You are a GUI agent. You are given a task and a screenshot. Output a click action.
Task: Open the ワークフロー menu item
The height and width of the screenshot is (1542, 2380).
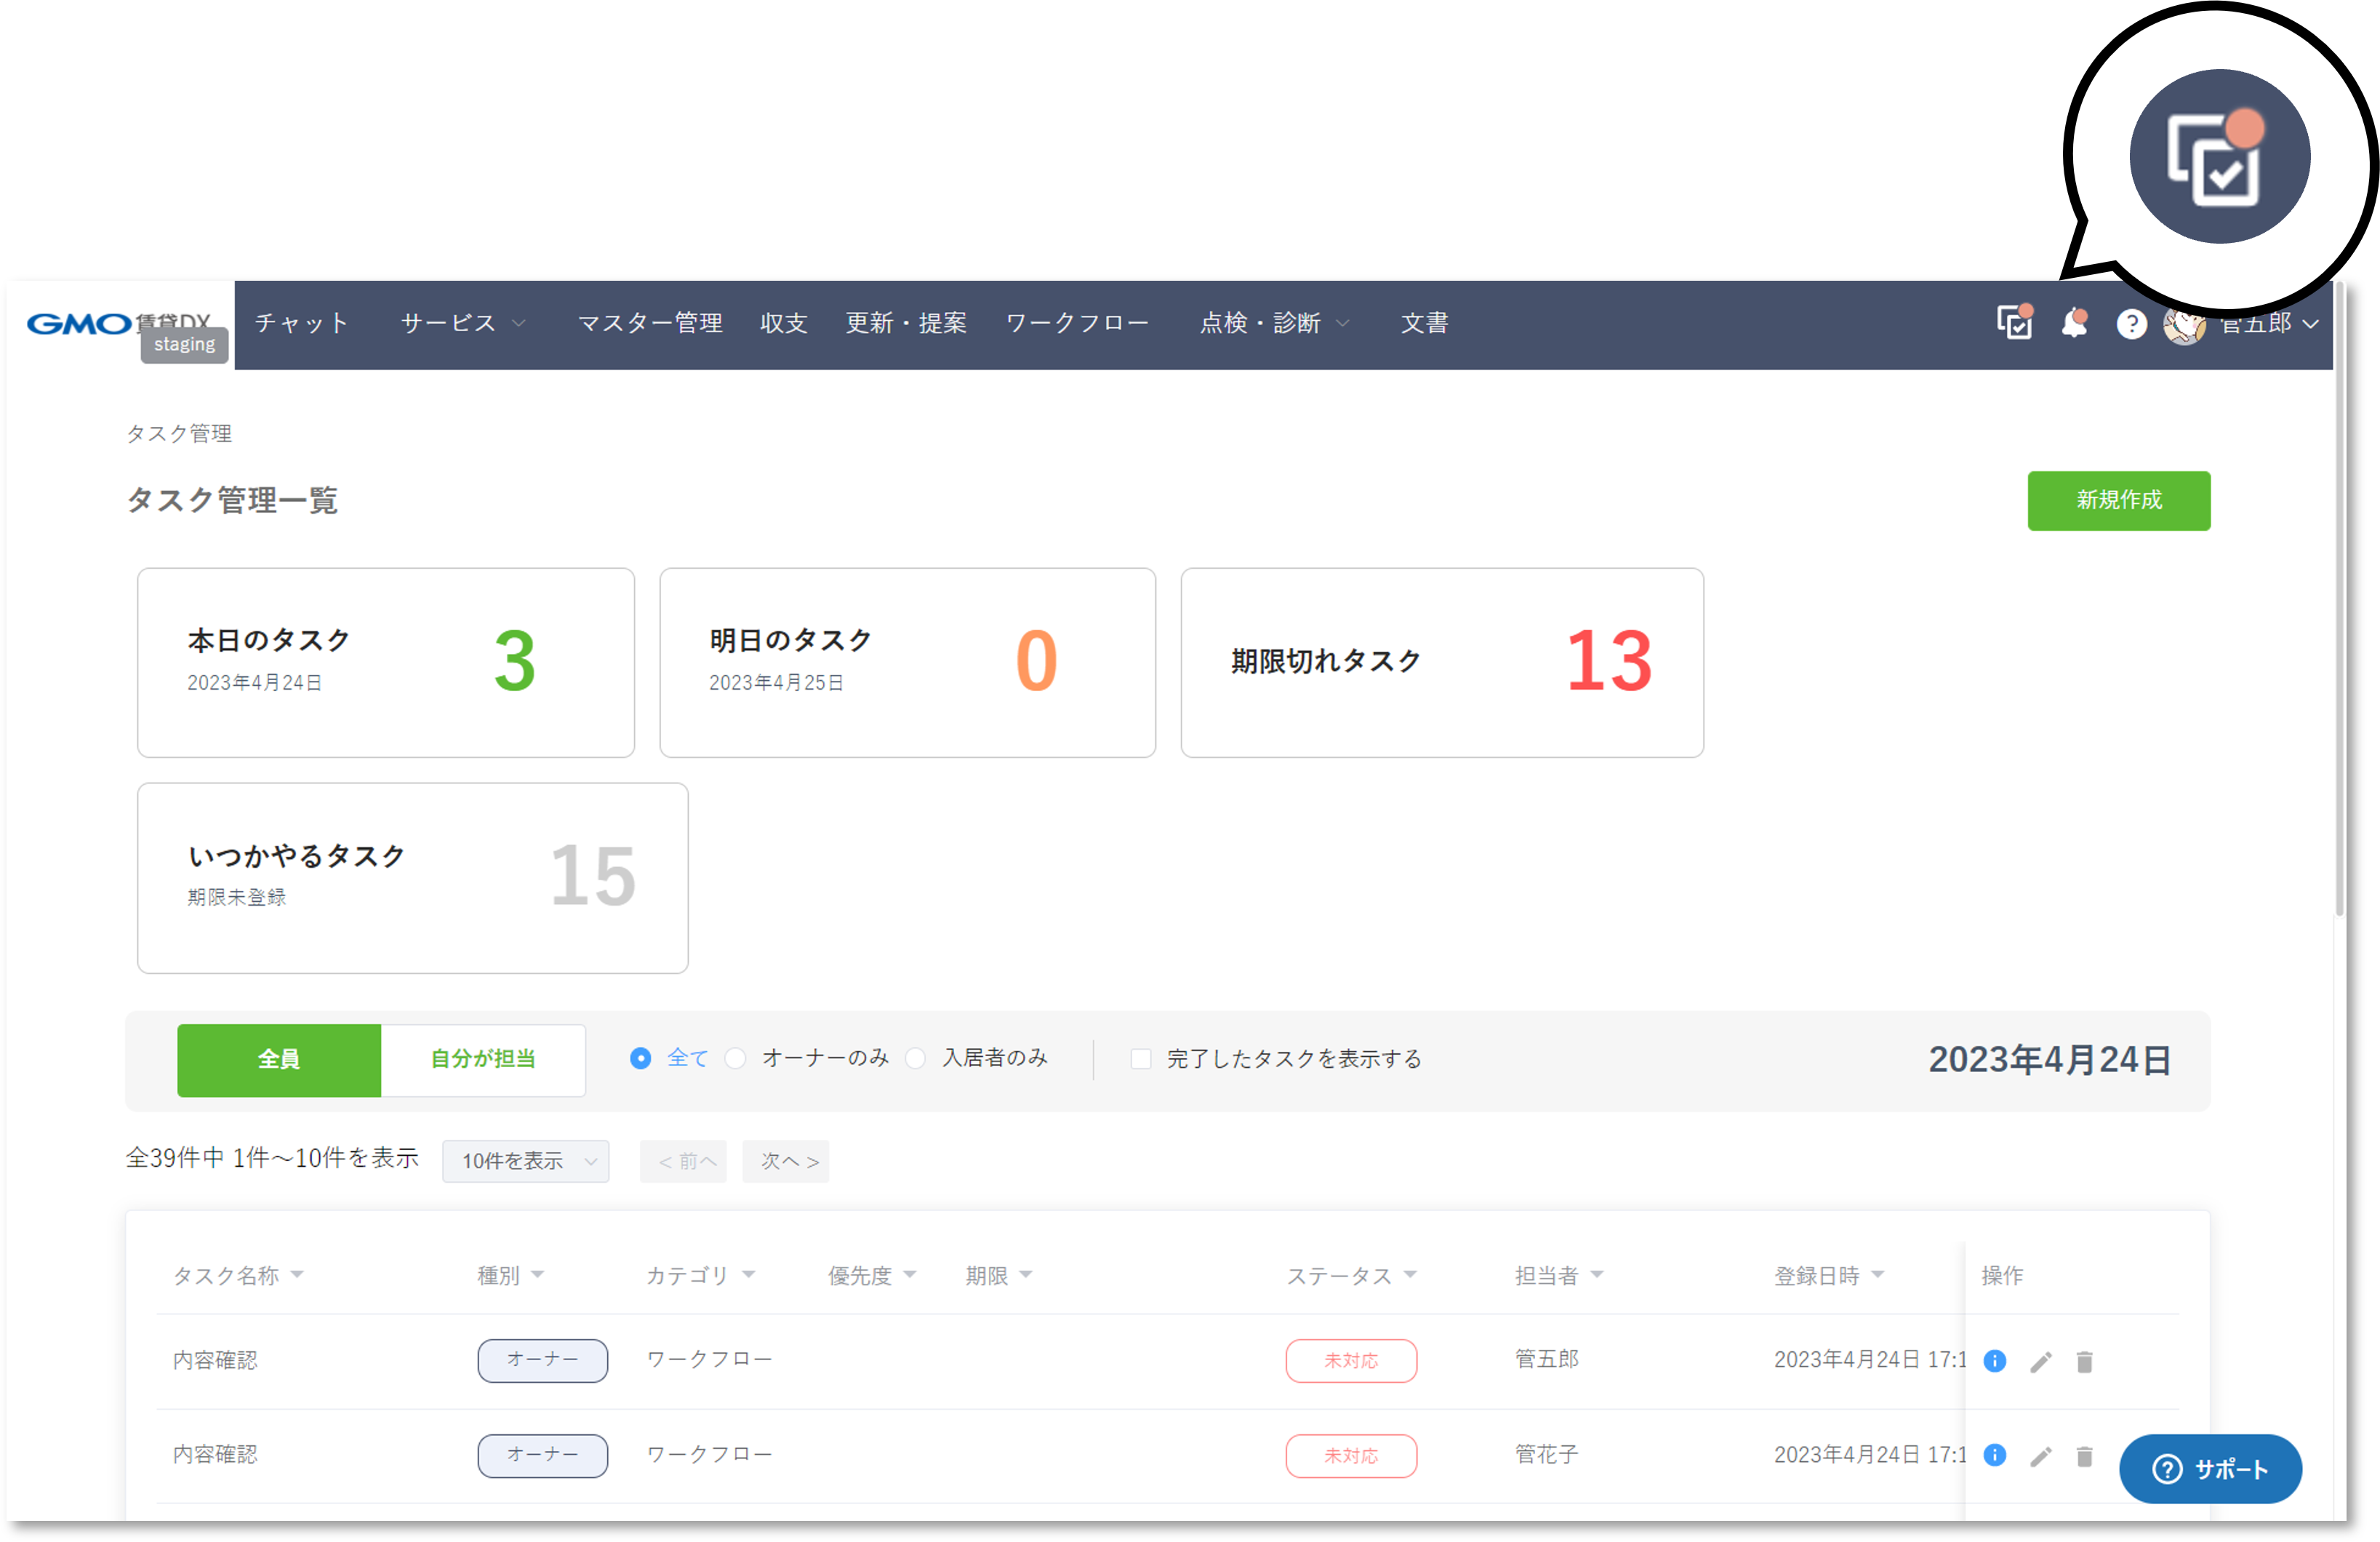coord(1077,323)
